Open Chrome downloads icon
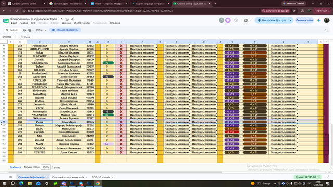Screen dimensions: 333x187 pos(303,11)
